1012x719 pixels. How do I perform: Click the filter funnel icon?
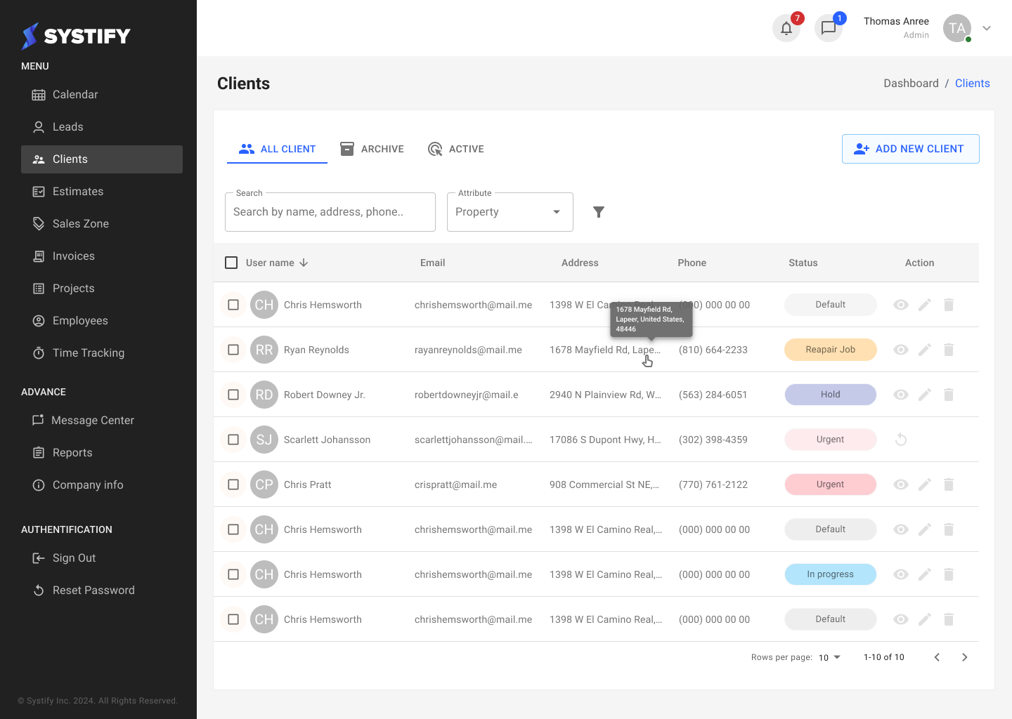[x=599, y=211]
